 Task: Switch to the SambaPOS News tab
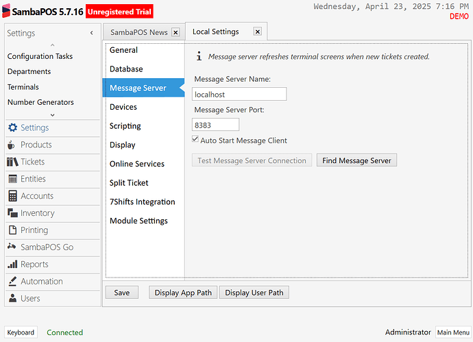tap(138, 32)
